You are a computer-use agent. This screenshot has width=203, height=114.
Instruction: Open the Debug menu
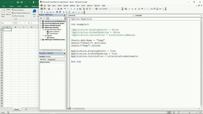73,6
